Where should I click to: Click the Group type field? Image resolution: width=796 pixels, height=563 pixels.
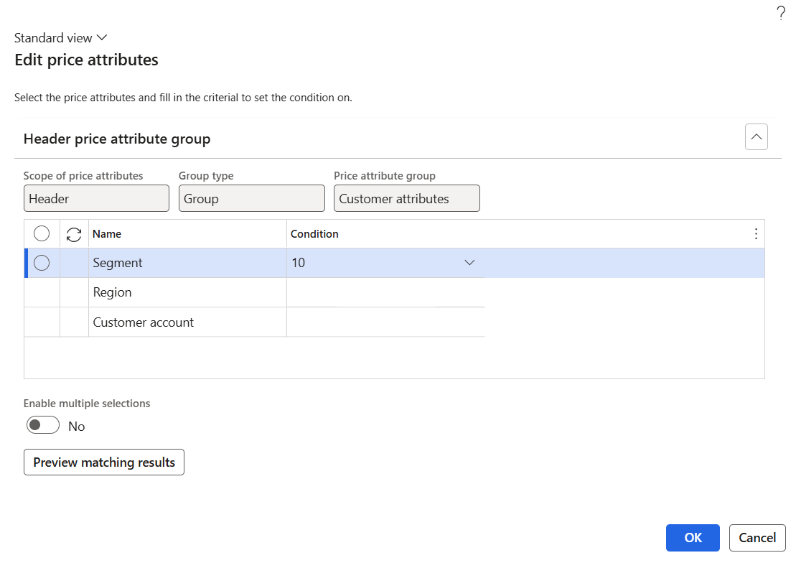252,198
